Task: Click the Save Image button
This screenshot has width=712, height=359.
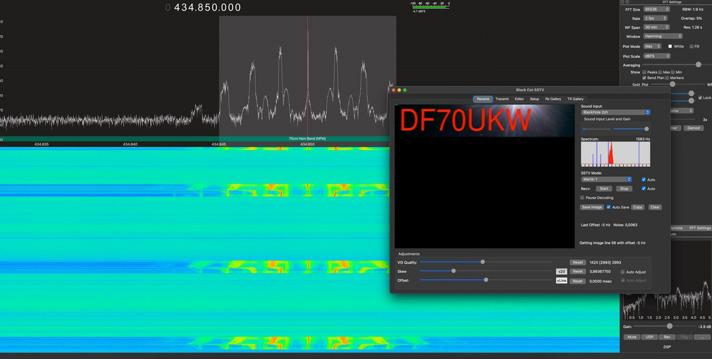Action: 591,207
